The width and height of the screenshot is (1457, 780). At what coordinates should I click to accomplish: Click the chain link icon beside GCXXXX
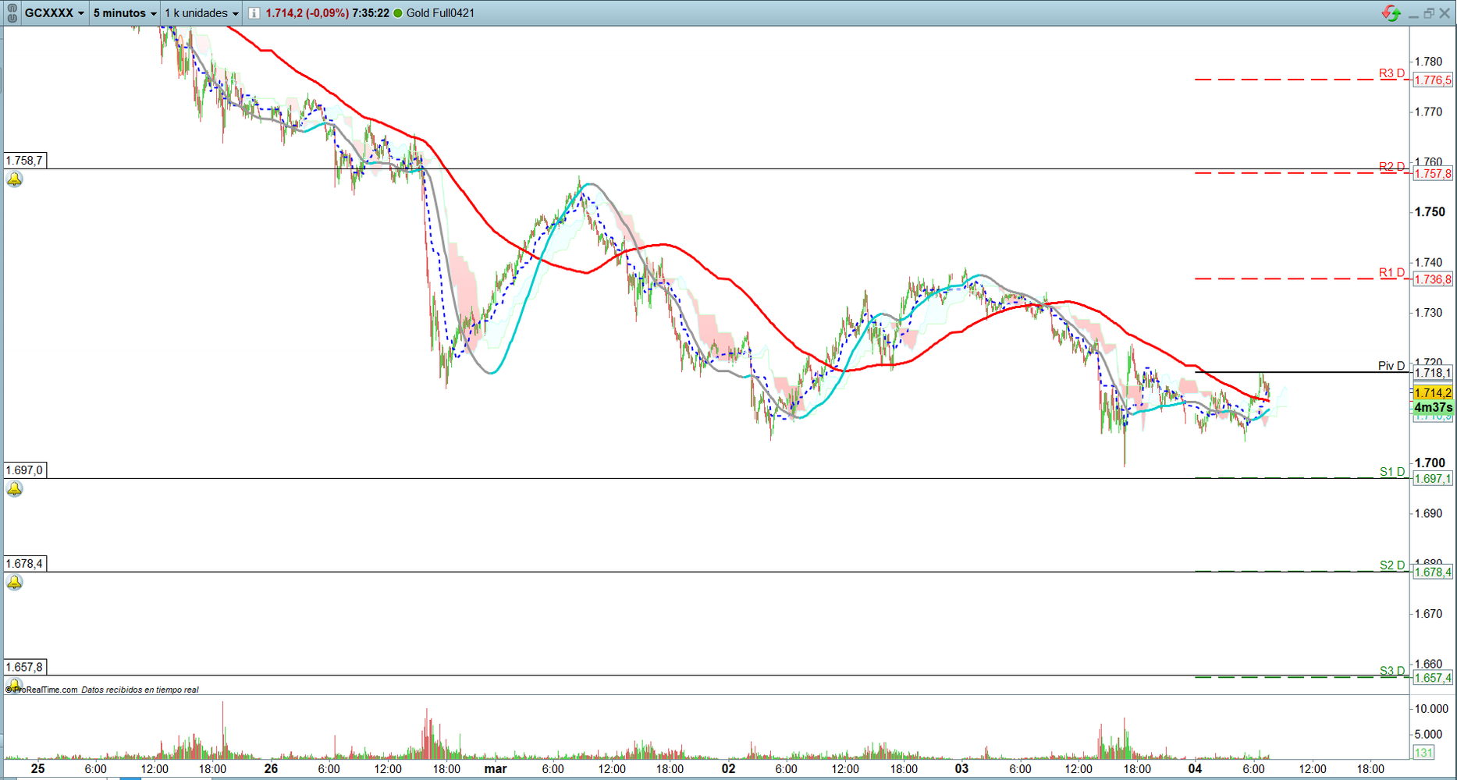coord(12,13)
